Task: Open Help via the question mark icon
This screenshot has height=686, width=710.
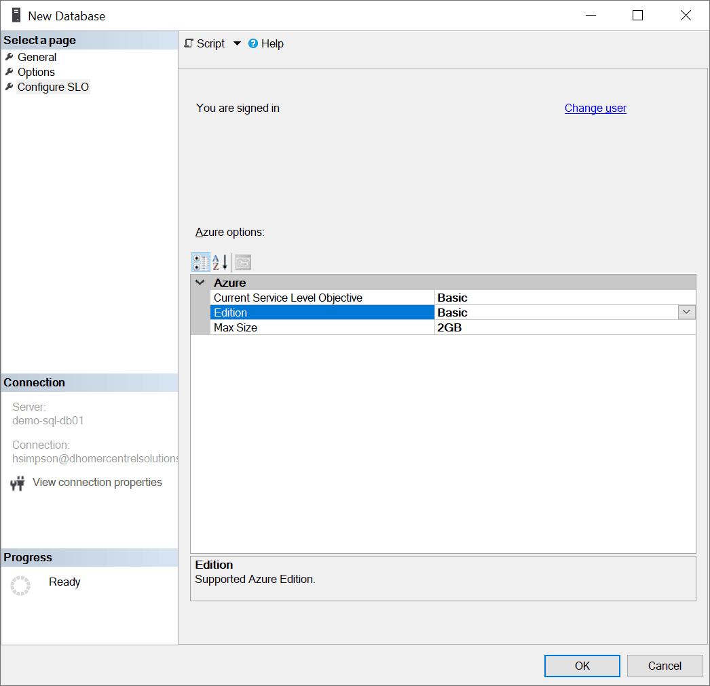Action: (253, 43)
